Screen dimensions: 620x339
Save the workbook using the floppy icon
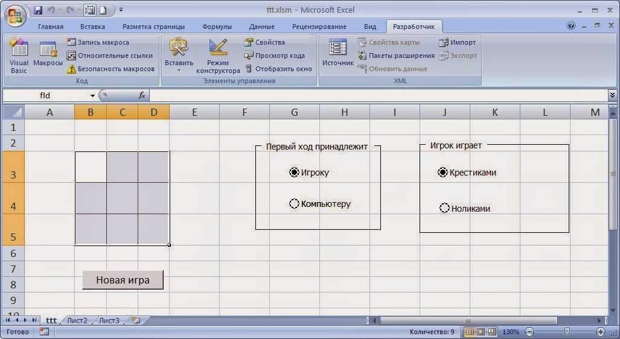[x=38, y=10]
